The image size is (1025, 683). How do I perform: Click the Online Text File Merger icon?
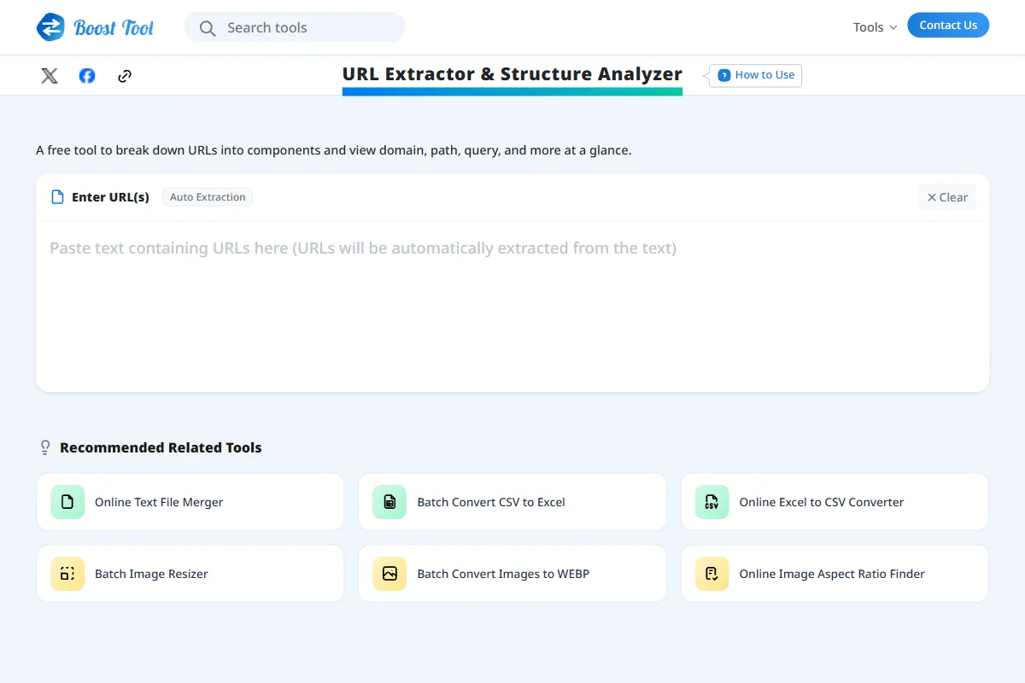click(x=67, y=502)
